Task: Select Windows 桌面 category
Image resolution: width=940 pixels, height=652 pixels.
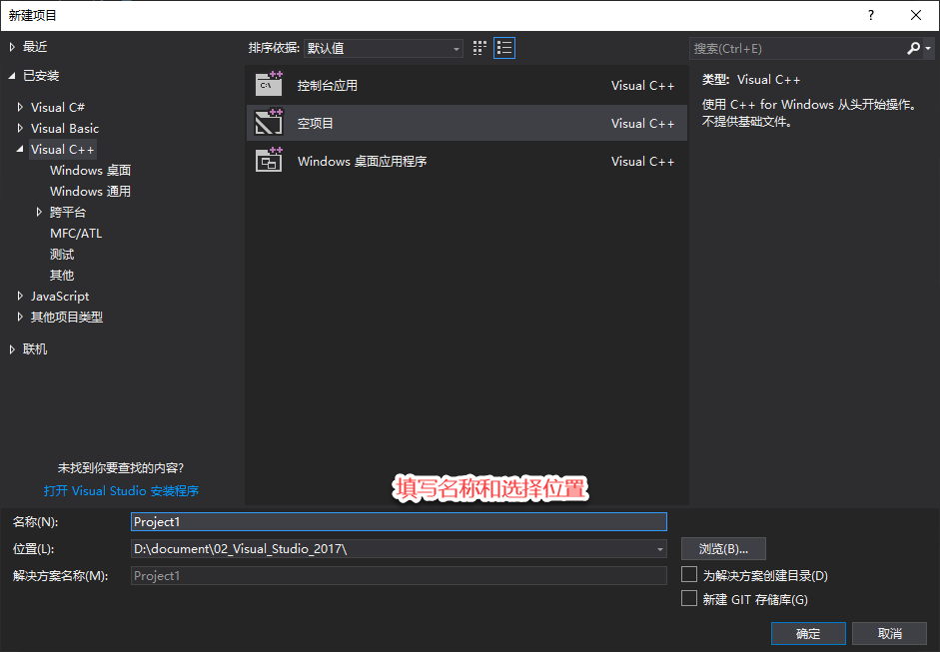Action: click(91, 170)
